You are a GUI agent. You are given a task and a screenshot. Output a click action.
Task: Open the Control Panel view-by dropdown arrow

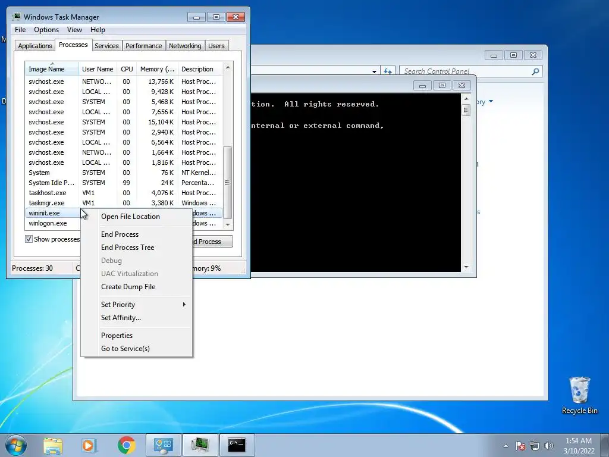491,102
